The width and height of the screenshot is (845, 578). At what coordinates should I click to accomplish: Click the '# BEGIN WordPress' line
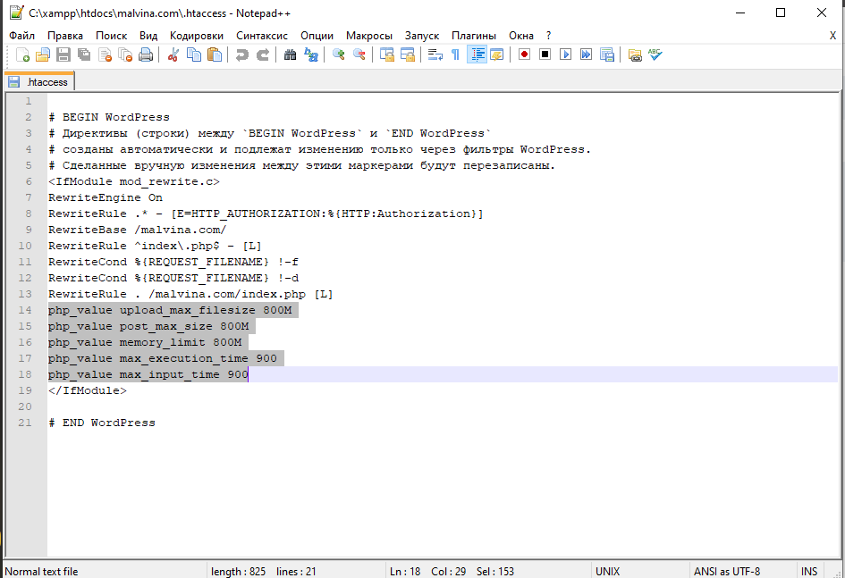109,117
